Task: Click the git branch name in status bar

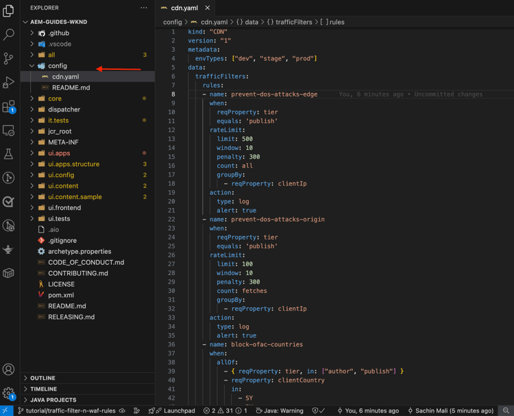Action: pyautogui.click(x=71, y=411)
